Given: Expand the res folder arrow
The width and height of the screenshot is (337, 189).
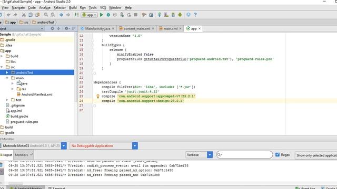Looking at the screenshot, I should click(x=13, y=89).
